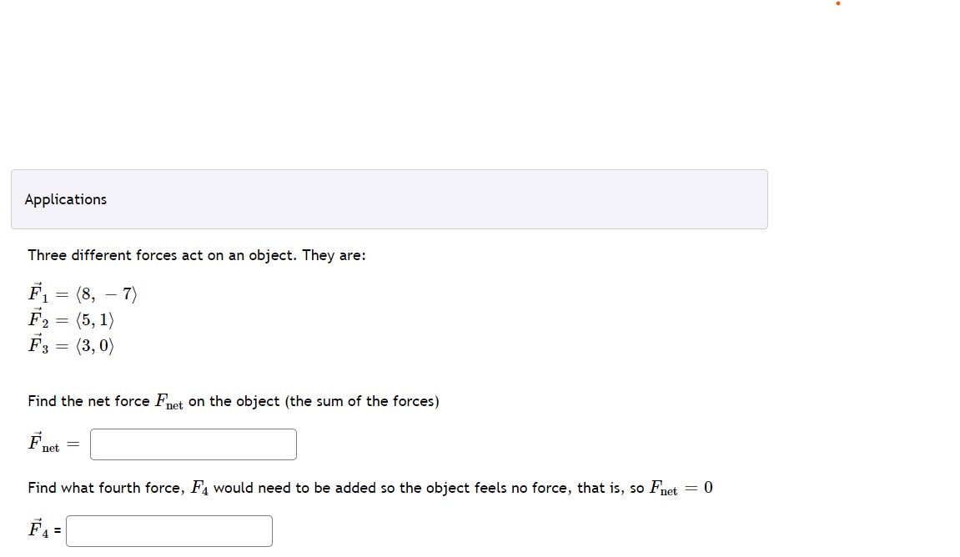The height and width of the screenshot is (557, 960).
Task: Click the vector F2 equation line
Action: tap(73, 319)
